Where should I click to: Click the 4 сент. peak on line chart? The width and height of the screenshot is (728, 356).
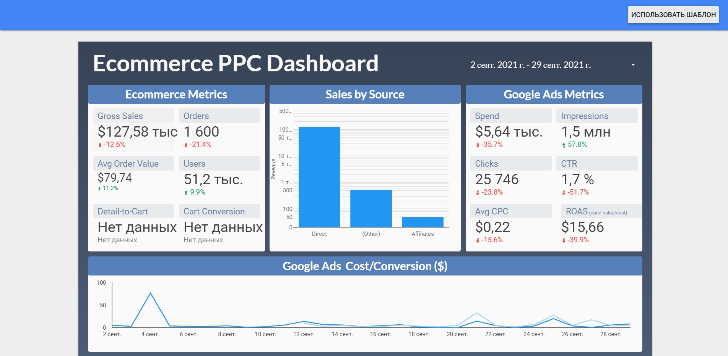pyautogui.click(x=151, y=293)
